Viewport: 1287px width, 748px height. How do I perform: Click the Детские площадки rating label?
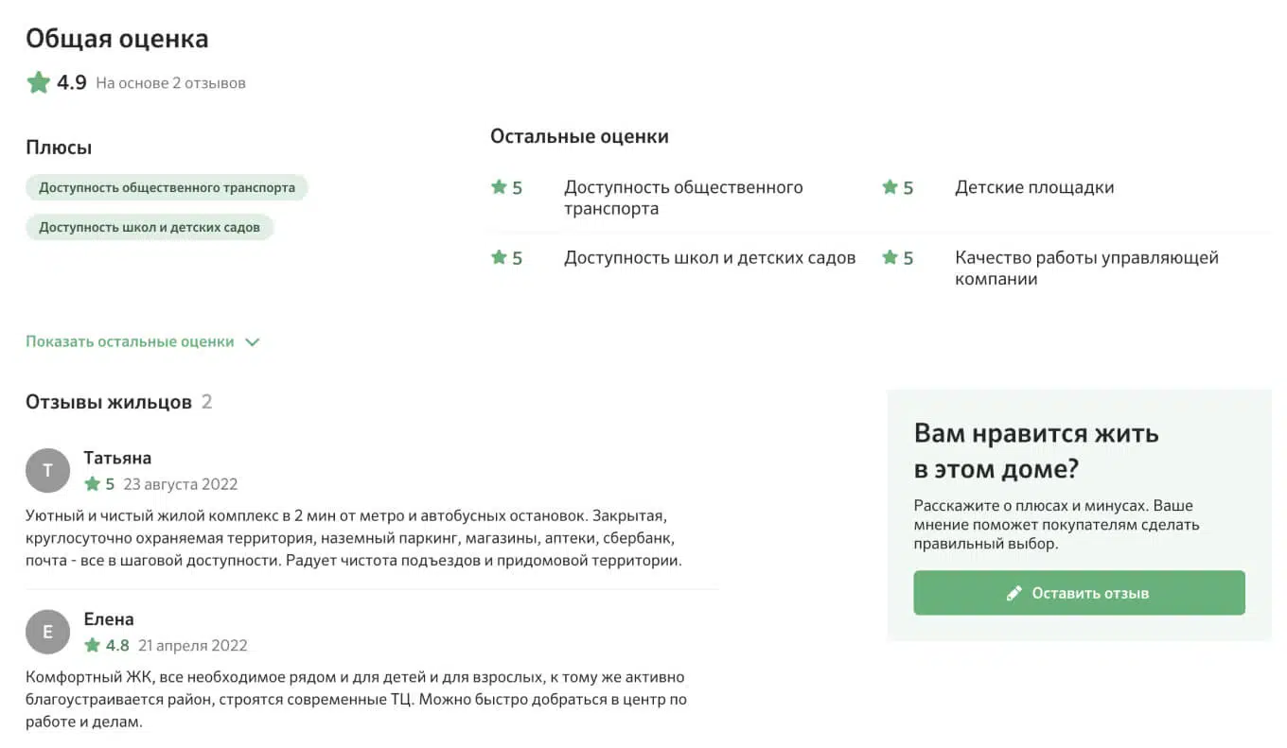pos(1034,187)
